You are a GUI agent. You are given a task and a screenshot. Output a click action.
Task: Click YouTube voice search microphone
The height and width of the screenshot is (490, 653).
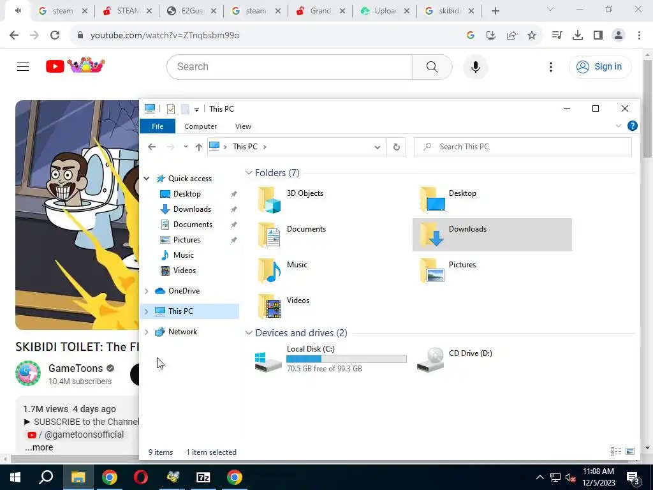(475, 66)
